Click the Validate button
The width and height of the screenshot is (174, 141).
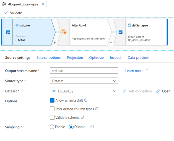pyautogui.click(x=13, y=13)
